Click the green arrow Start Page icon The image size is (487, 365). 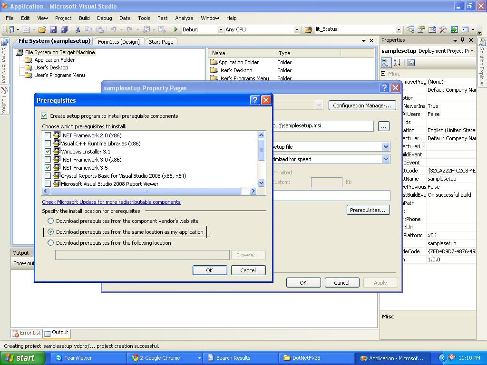[x=454, y=29]
